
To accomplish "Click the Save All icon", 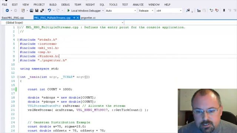I will coord(42,10).
